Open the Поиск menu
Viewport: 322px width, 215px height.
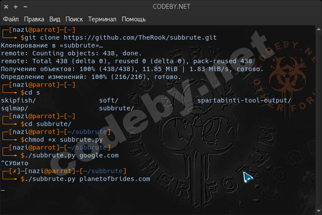coord(74,19)
